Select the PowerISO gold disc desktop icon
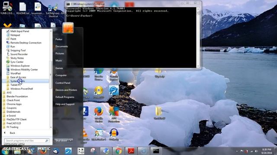This screenshot has width=277, height=155. [99, 92]
